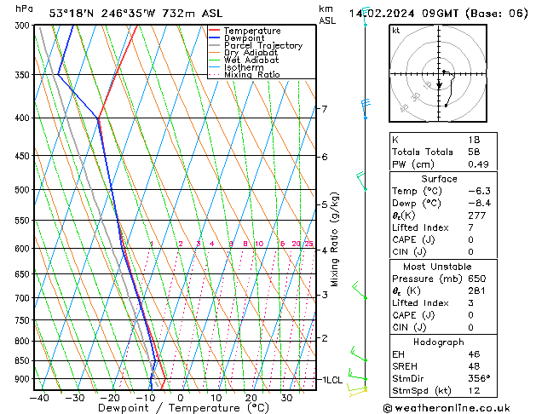Viewport: 536px width, 414px height.
Task: Click the PW (cm) value '0.49'
Action: click(479, 164)
